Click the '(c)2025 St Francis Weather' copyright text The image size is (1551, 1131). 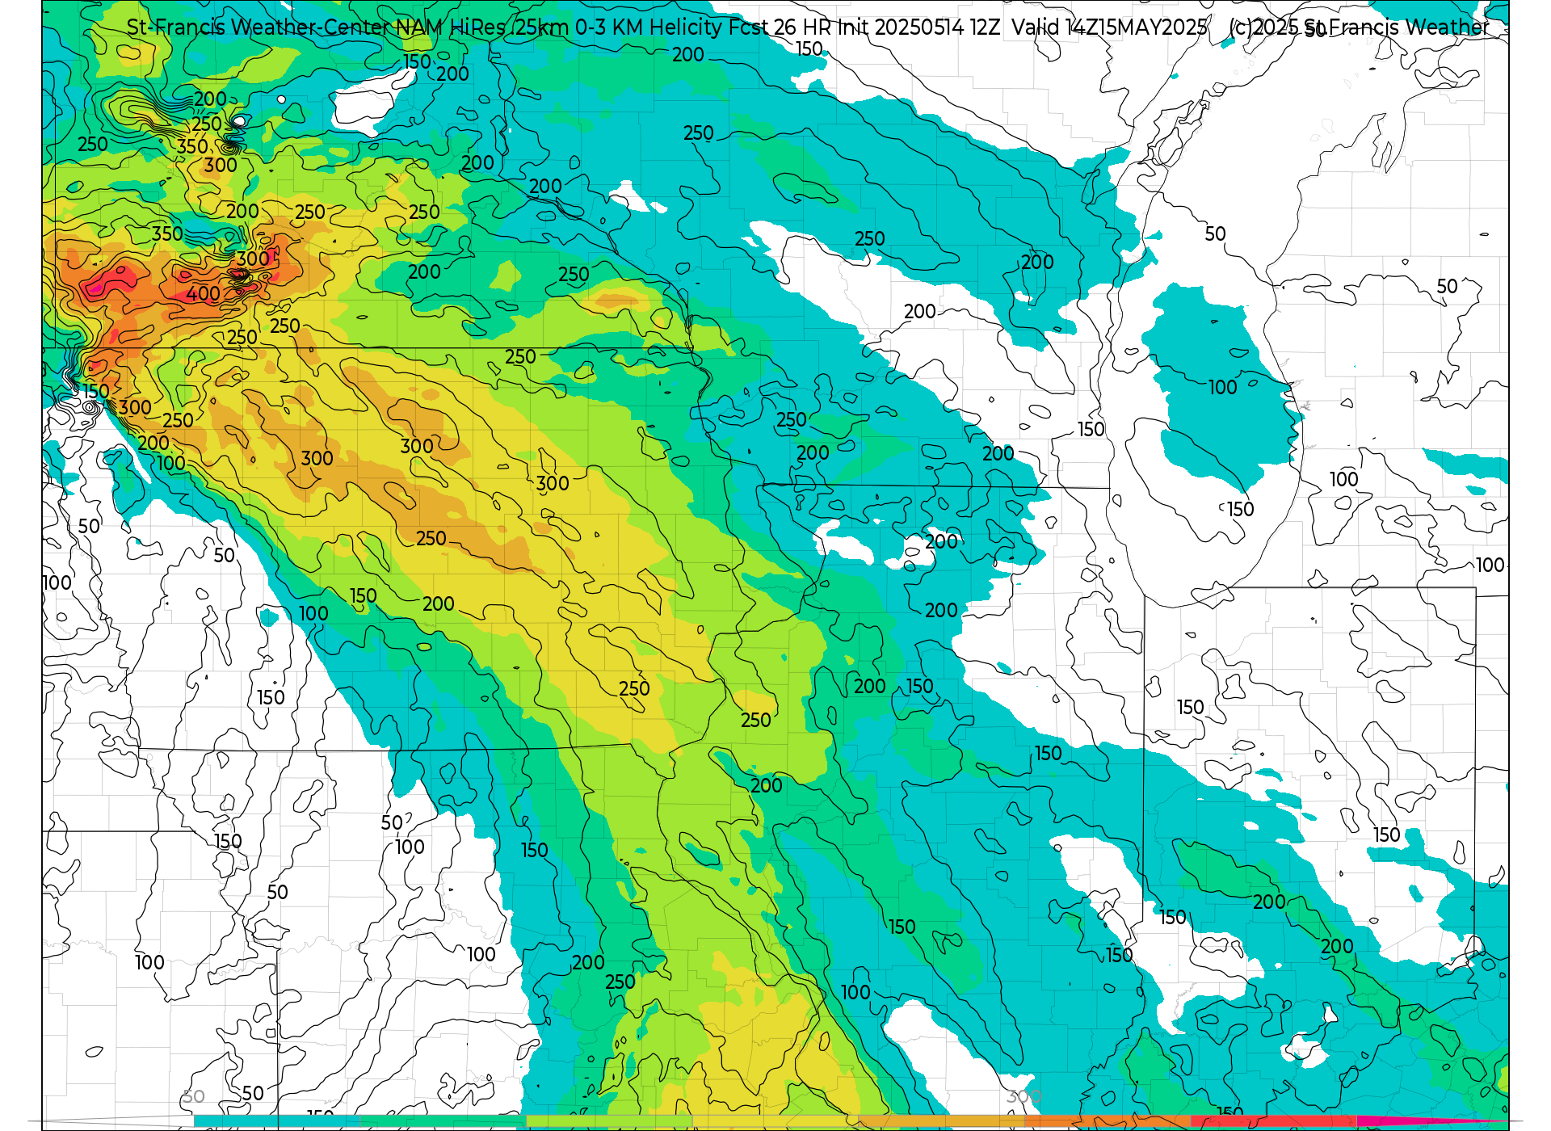coord(1360,27)
